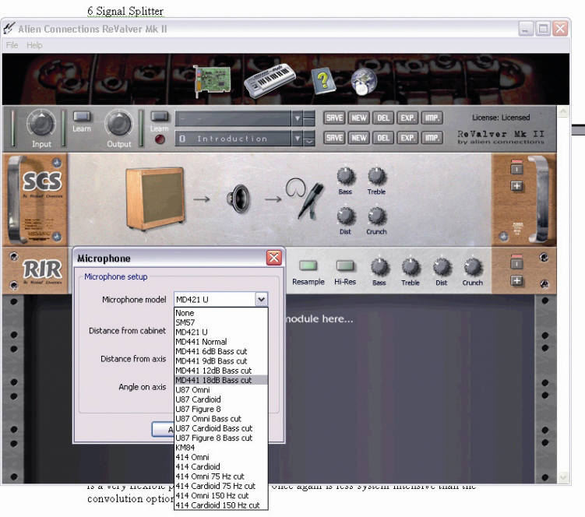Adjust the RIR Crunch knob

coord(473,267)
